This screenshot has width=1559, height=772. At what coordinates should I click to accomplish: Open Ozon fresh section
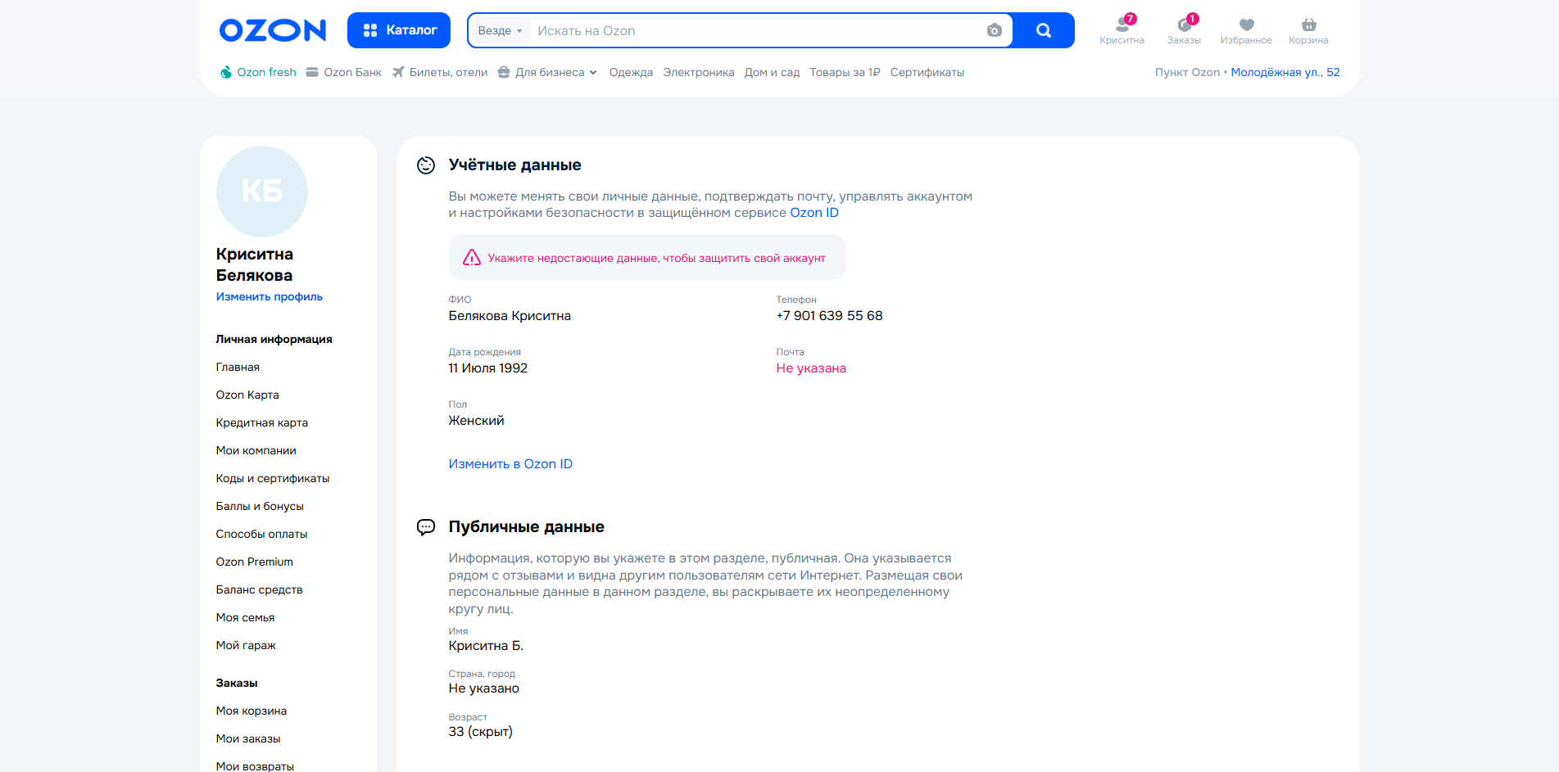tap(259, 73)
